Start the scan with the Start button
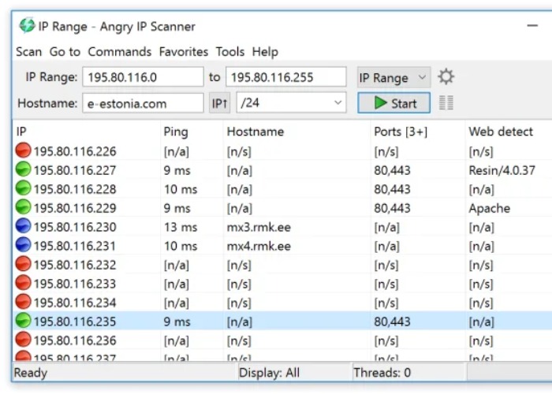The height and width of the screenshot is (394, 552). click(x=394, y=103)
